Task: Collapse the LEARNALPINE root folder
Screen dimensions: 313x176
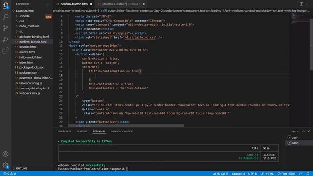Action: (x=24, y=11)
